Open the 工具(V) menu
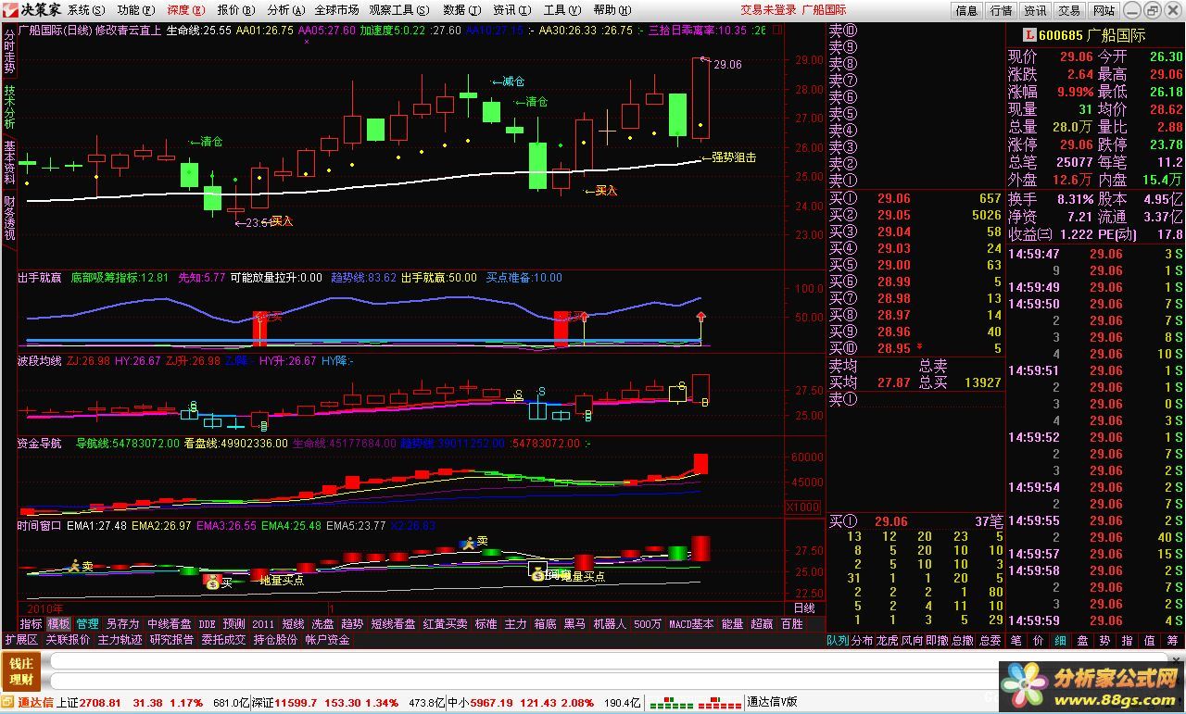Image resolution: width=1186 pixels, height=714 pixels. pyautogui.click(x=561, y=10)
